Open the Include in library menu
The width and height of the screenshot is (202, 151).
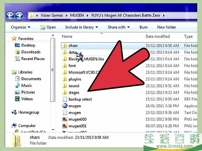[x=82, y=27]
